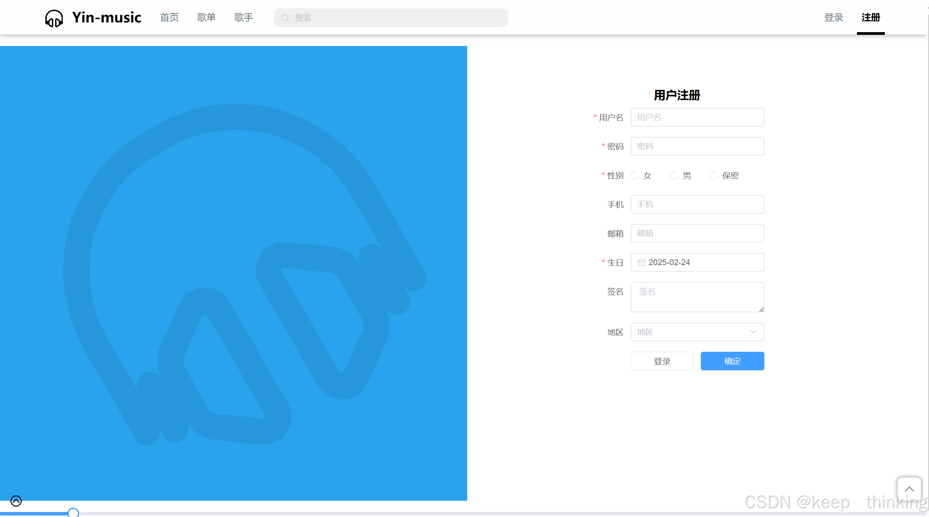Expand the player bar with circled chevron
This screenshot has width=929, height=517.
coord(16,501)
